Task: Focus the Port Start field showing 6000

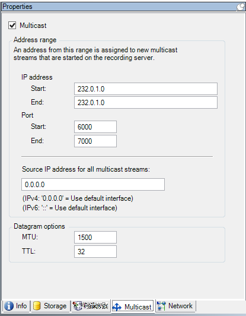Action: (95, 127)
